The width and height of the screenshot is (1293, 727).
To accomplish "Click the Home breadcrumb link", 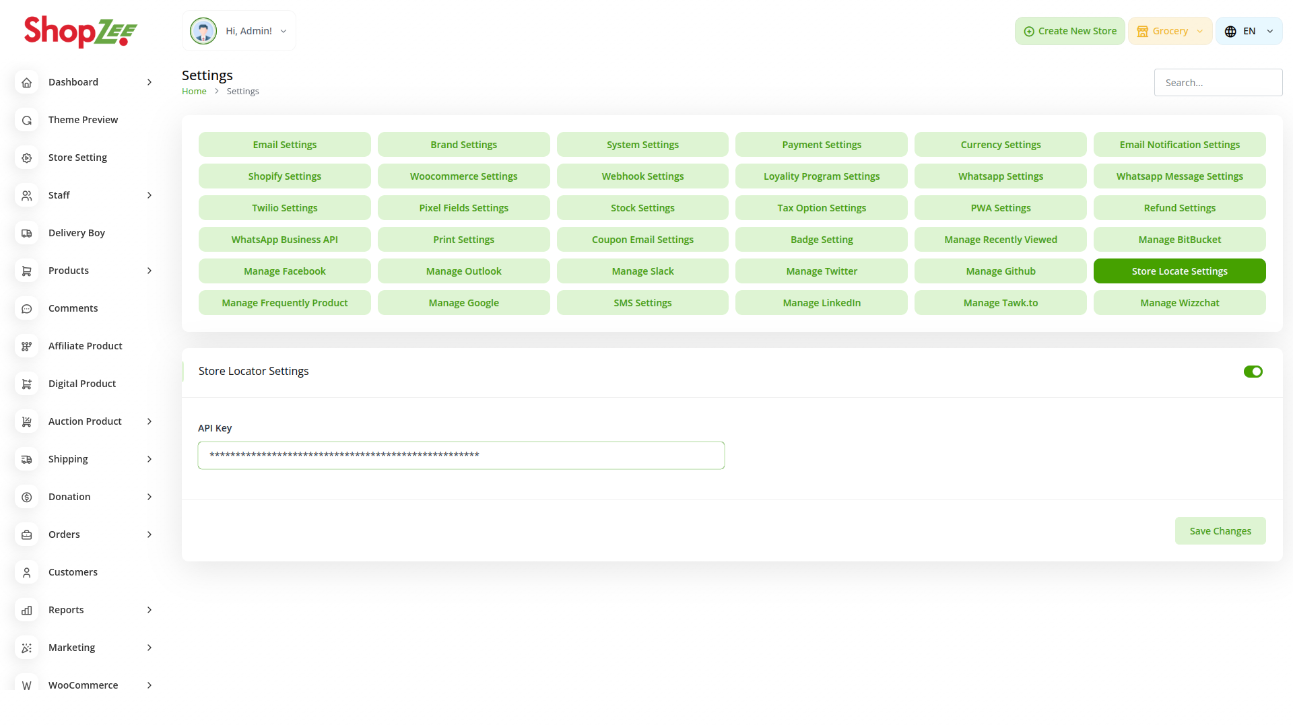I will pyautogui.click(x=194, y=92).
